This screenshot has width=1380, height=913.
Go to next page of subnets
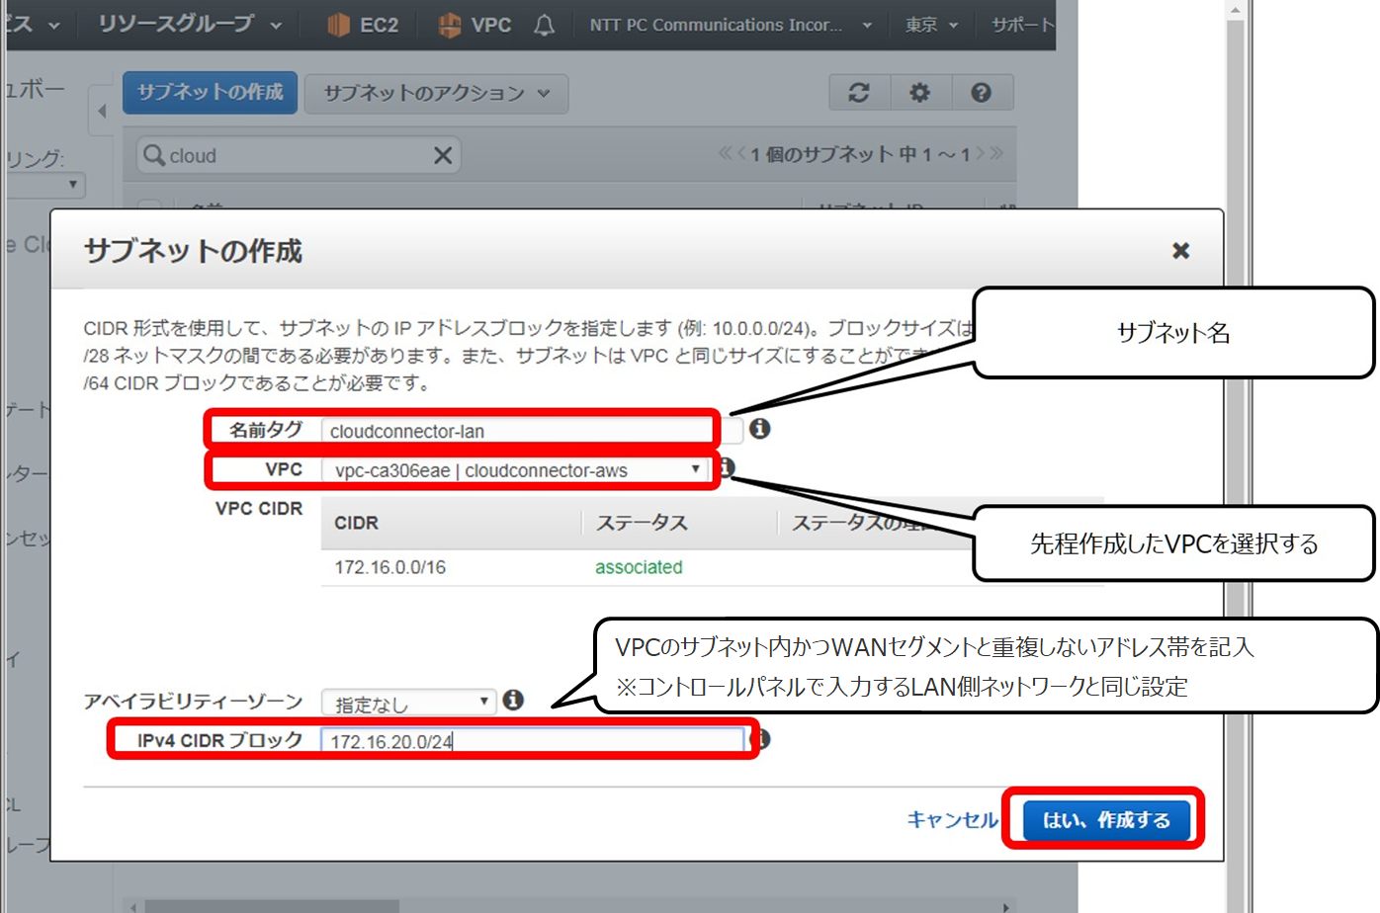(981, 153)
